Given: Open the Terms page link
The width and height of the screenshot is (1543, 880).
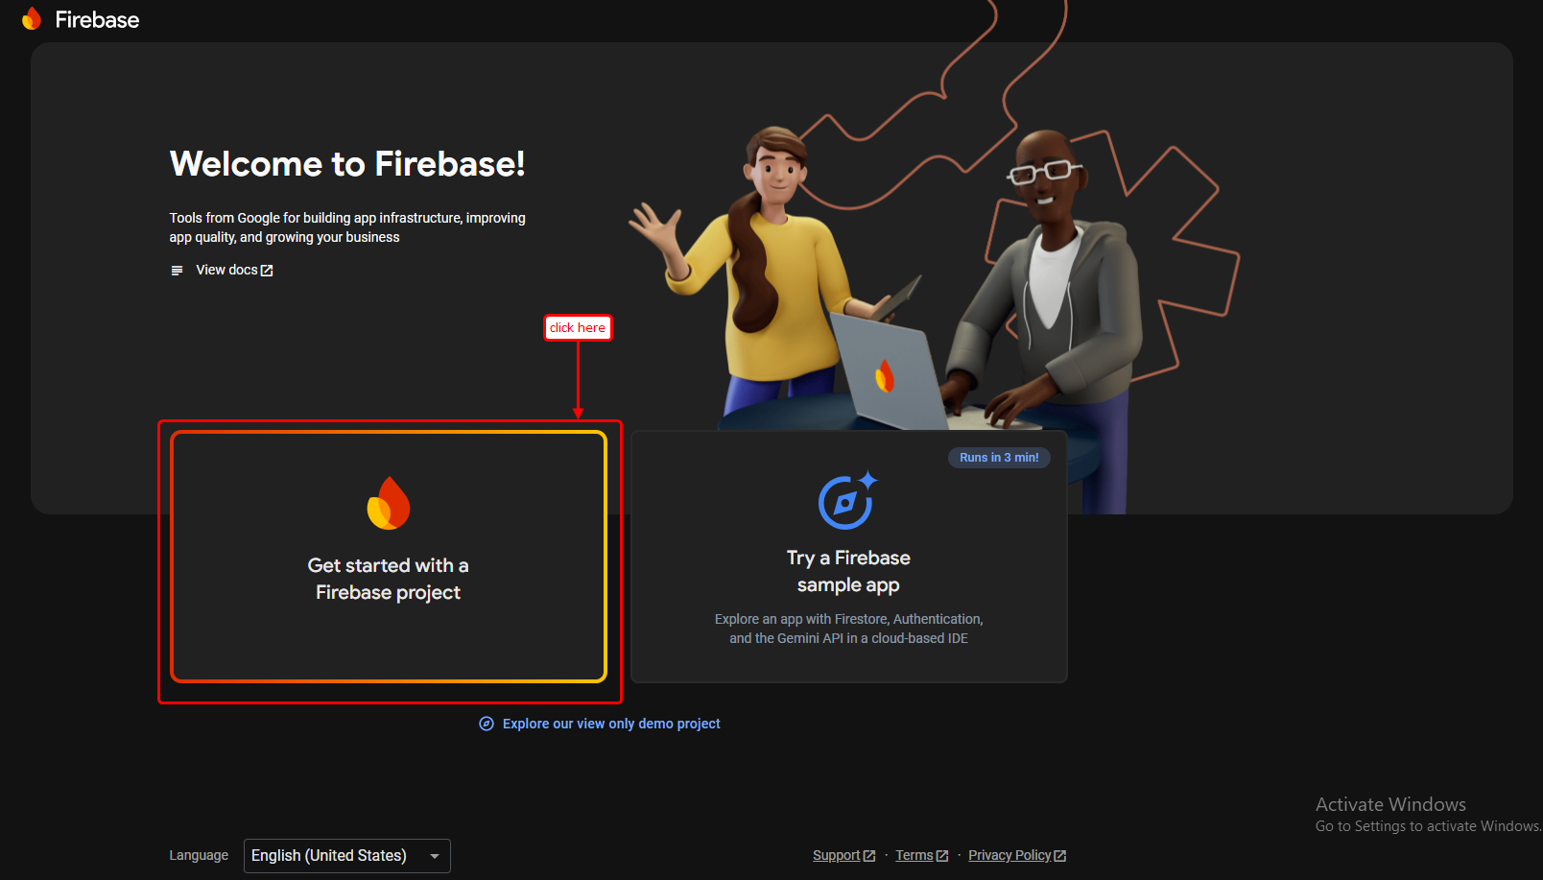Looking at the screenshot, I should tap(914, 854).
